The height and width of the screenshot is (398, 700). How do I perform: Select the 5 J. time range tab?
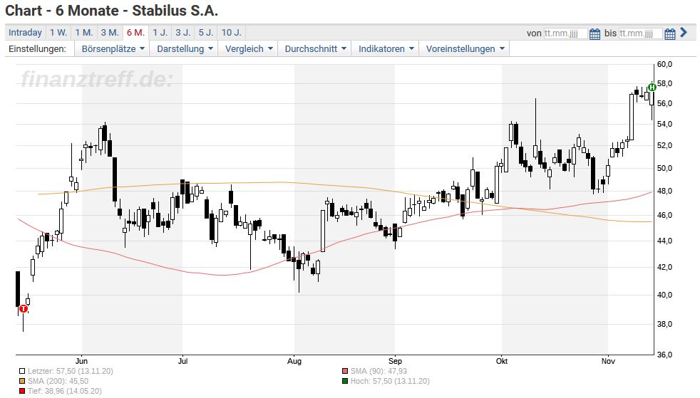click(x=206, y=33)
